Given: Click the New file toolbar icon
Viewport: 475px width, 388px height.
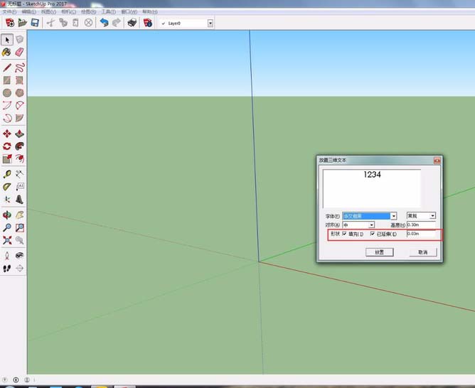Looking at the screenshot, I should pos(10,23).
